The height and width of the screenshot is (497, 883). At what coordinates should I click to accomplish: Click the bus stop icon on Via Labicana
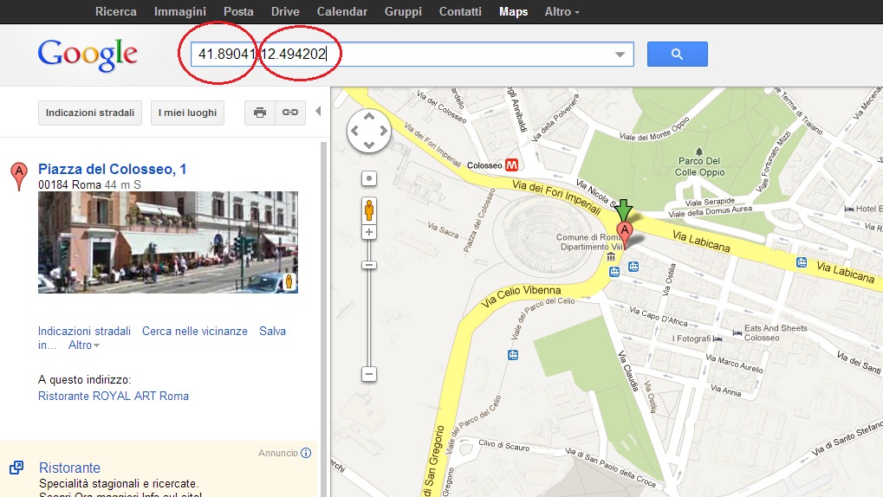802,262
